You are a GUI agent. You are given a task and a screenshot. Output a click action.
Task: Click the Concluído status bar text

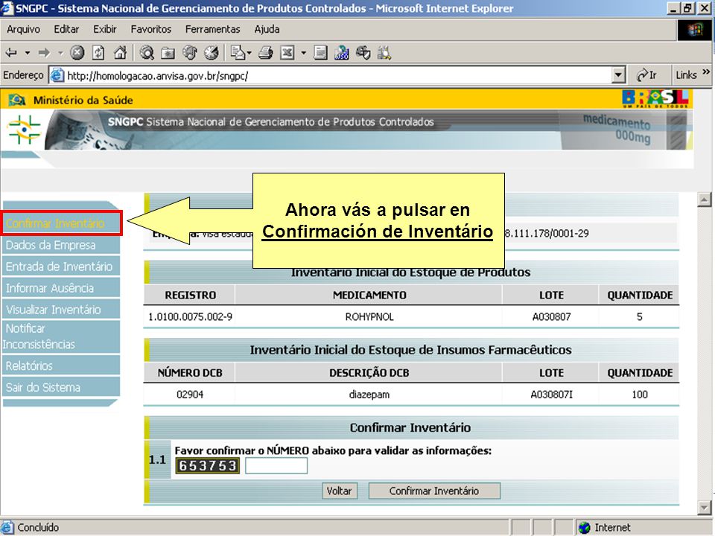pyautogui.click(x=38, y=528)
